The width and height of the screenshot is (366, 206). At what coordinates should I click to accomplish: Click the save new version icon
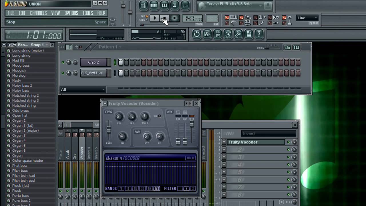pyautogui.click(x=207, y=34)
